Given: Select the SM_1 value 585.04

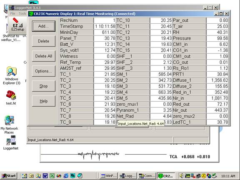Looking at the screenshot, I should click(x=161, y=74).
